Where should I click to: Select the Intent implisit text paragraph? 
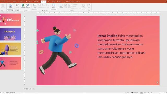click(121, 46)
